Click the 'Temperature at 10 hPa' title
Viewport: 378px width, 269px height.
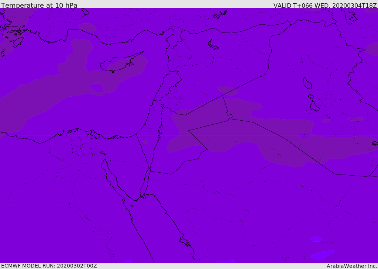39,5
